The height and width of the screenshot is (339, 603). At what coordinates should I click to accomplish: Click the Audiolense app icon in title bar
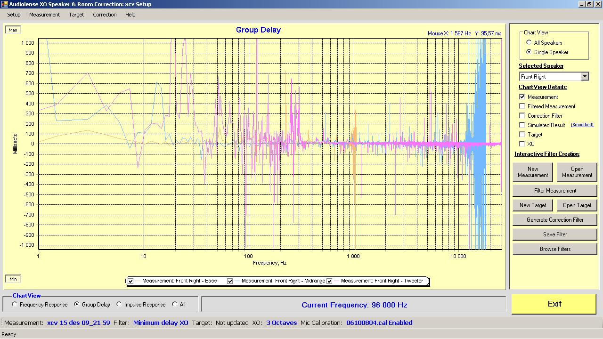4,4
